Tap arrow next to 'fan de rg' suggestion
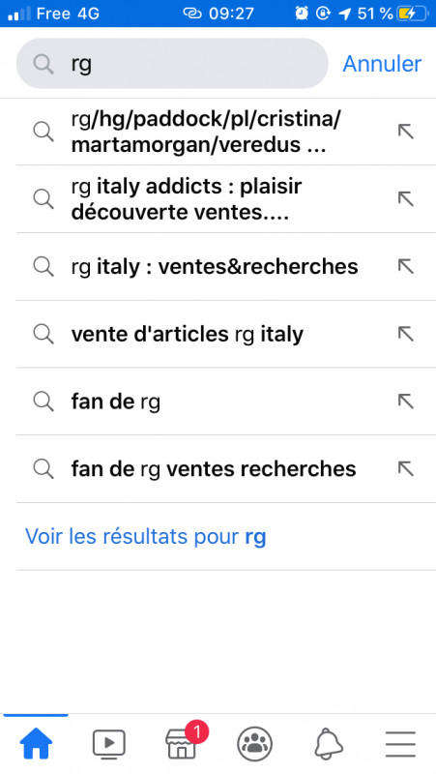The height and width of the screenshot is (774, 436). [x=405, y=402]
